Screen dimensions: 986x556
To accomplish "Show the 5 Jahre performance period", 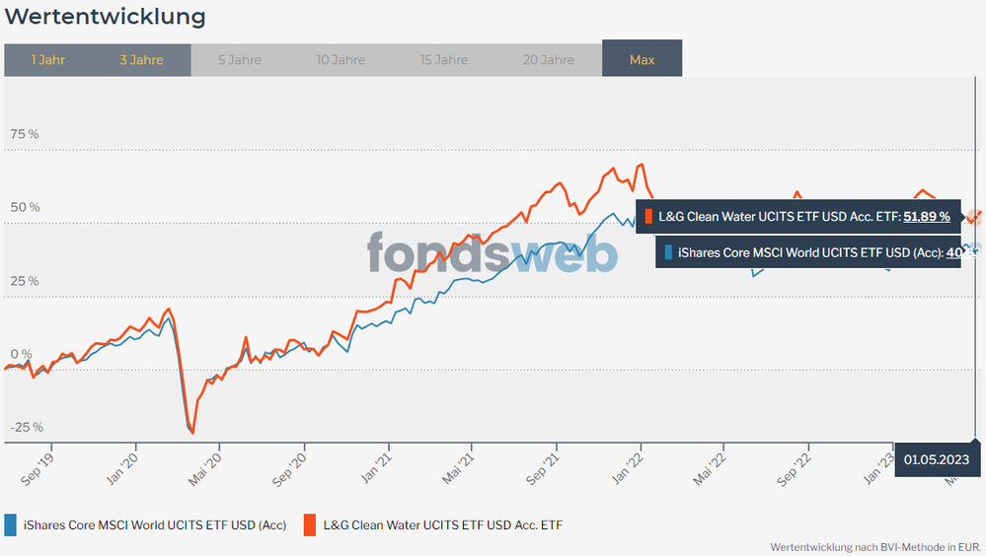I will 240,60.
